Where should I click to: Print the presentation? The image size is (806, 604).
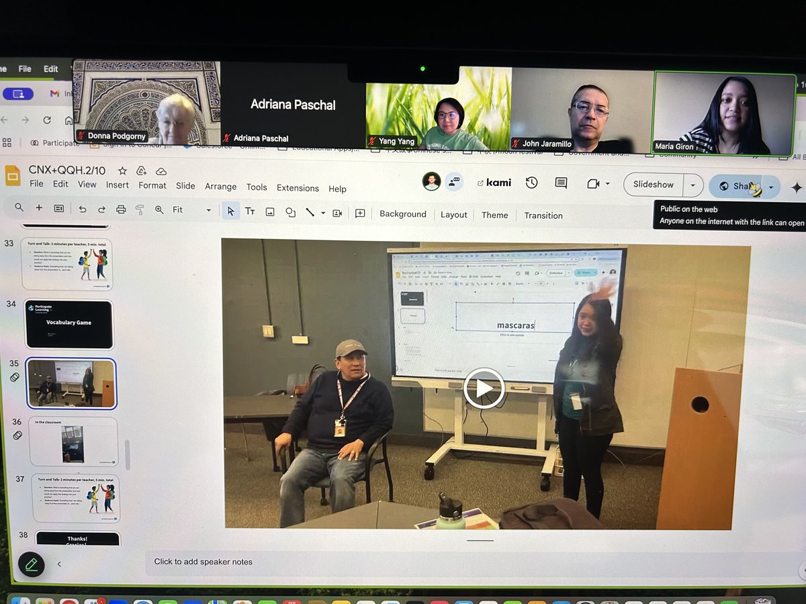(121, 209)
